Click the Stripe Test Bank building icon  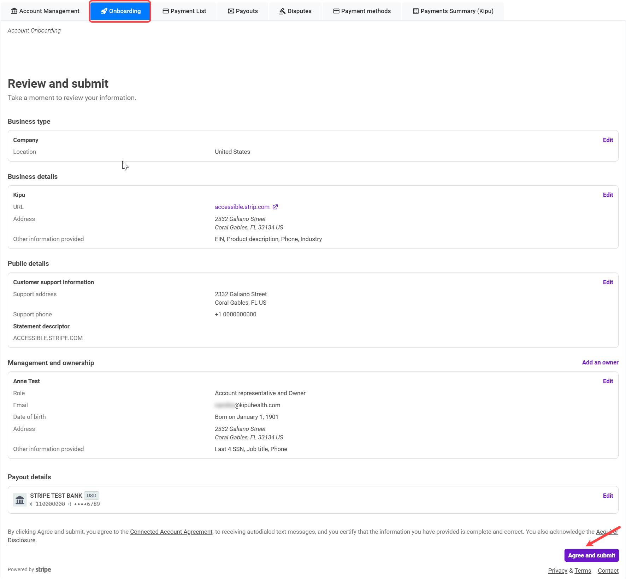(20, 500)
